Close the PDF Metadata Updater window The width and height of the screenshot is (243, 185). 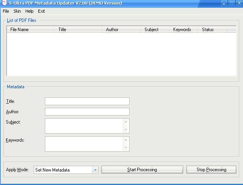[239, 3]
